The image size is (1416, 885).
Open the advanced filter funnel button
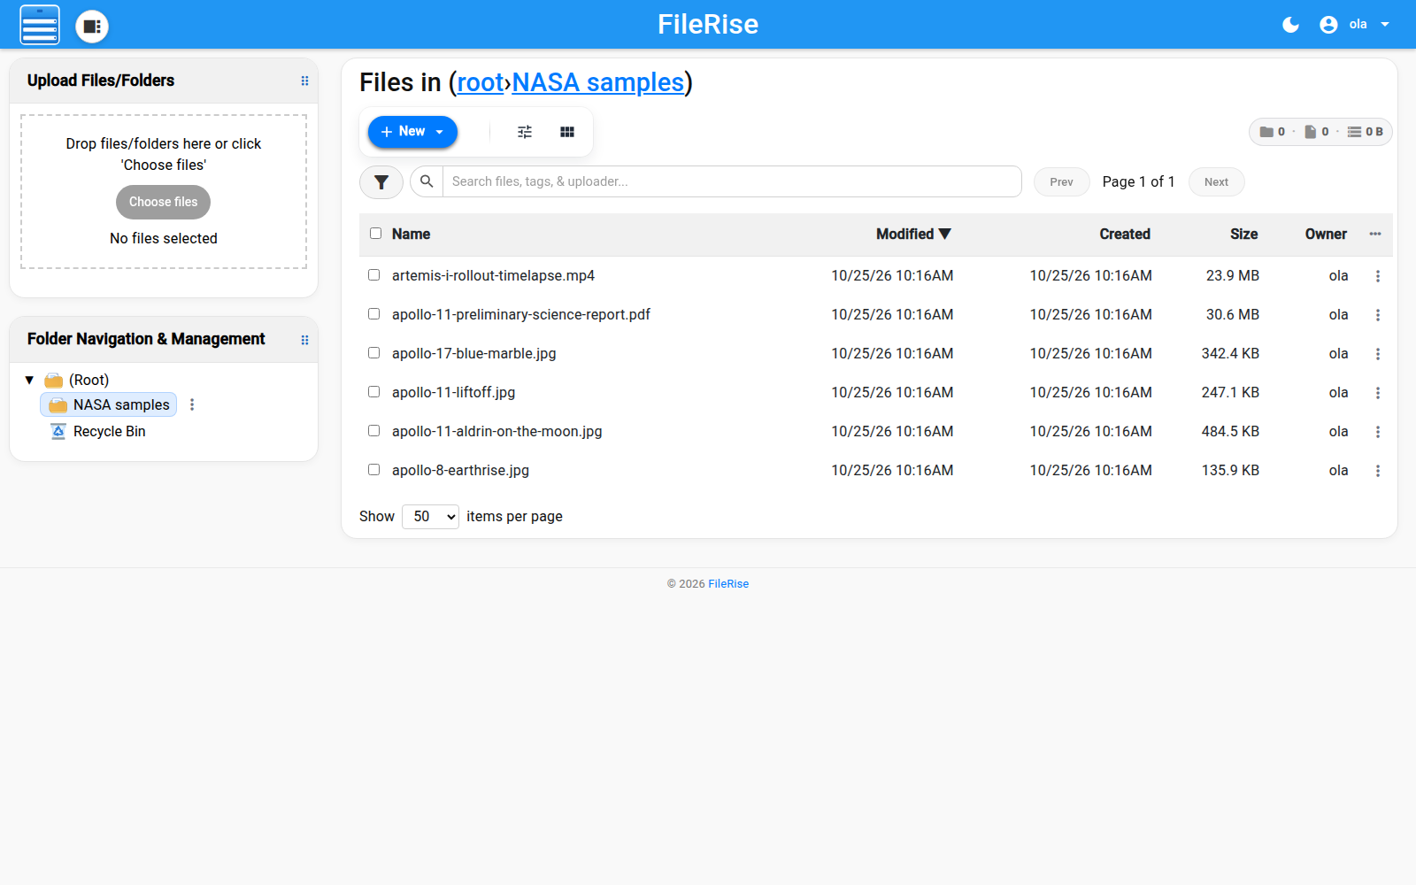[381, 182]
